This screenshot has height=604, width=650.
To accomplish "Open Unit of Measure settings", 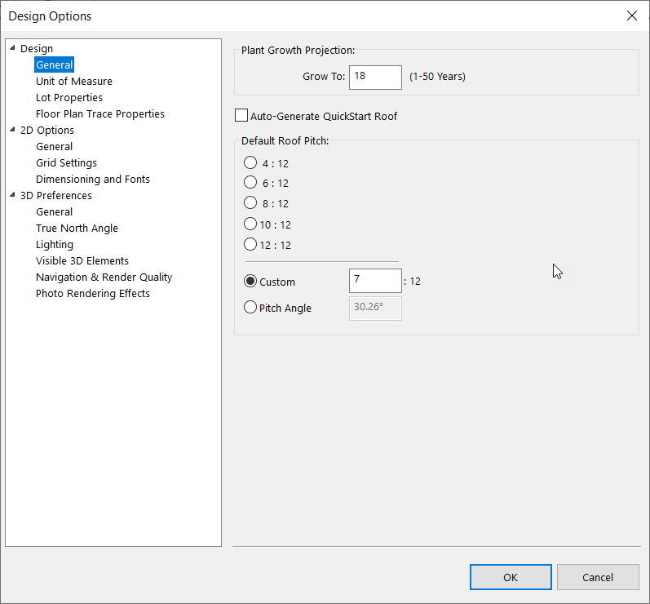I will point(73,82).
